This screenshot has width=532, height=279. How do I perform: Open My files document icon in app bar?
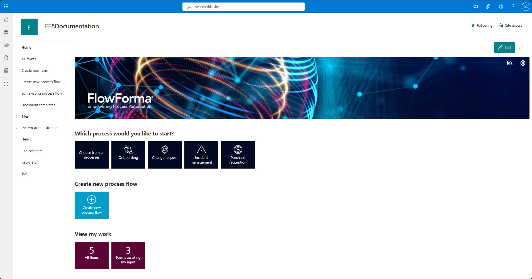6,58
